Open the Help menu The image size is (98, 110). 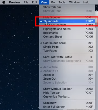(86, 2)
